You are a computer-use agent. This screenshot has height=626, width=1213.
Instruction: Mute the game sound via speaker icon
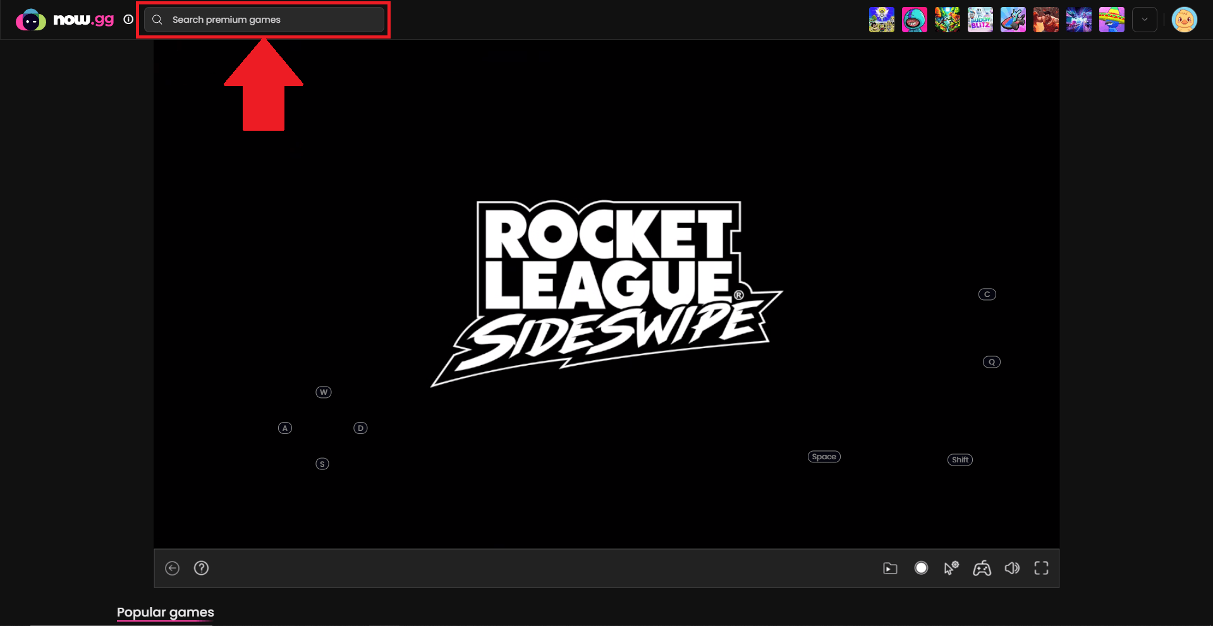[1012, 568]
